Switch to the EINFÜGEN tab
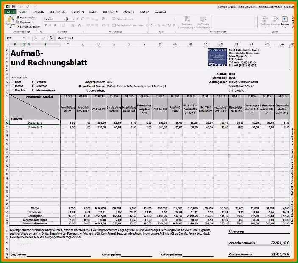Screen dimensions: 298x263 [x=39, y=12]
